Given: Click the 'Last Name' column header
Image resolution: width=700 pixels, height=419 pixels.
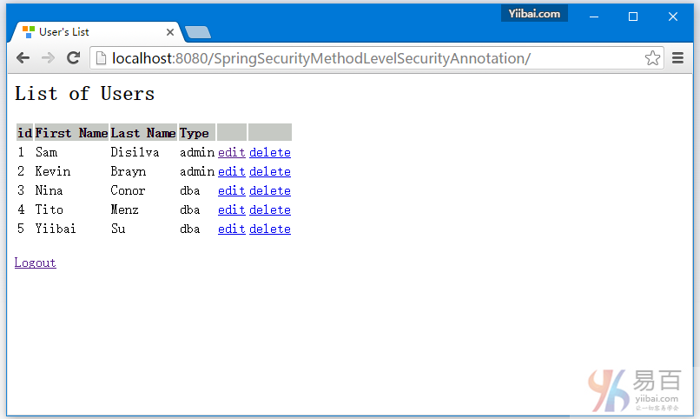Looking at the screenshot, I should click(x=143, y=133).
